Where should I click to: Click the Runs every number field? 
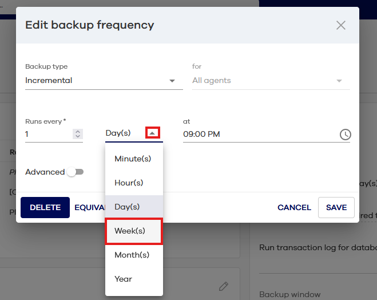47,134
